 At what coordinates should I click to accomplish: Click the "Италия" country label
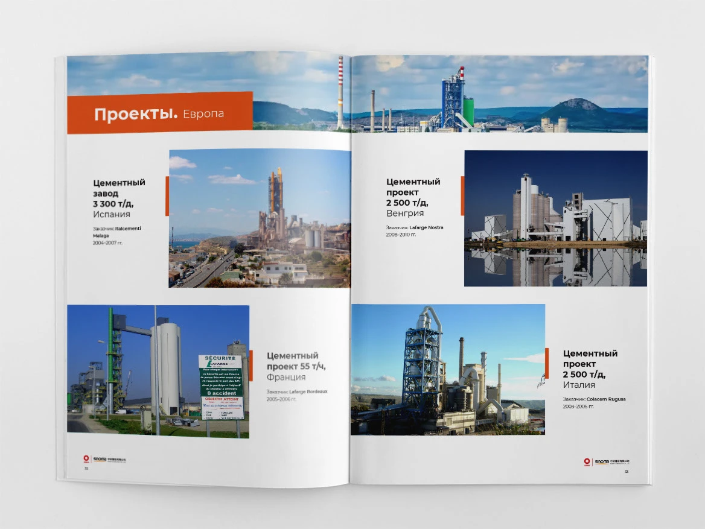(x=579, y=385)
